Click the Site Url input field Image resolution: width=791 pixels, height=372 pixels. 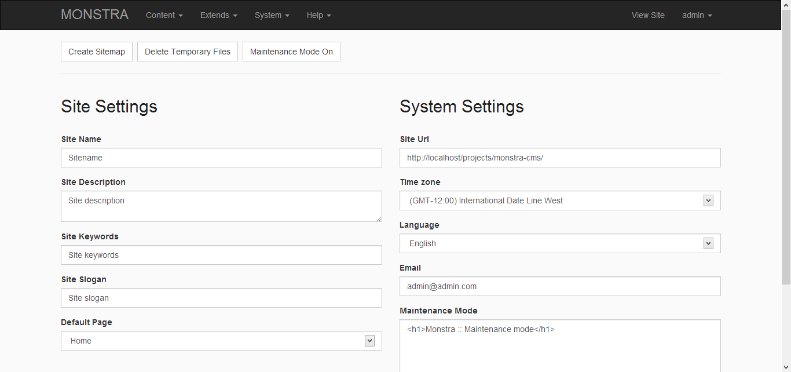click(x=560, y=158)
